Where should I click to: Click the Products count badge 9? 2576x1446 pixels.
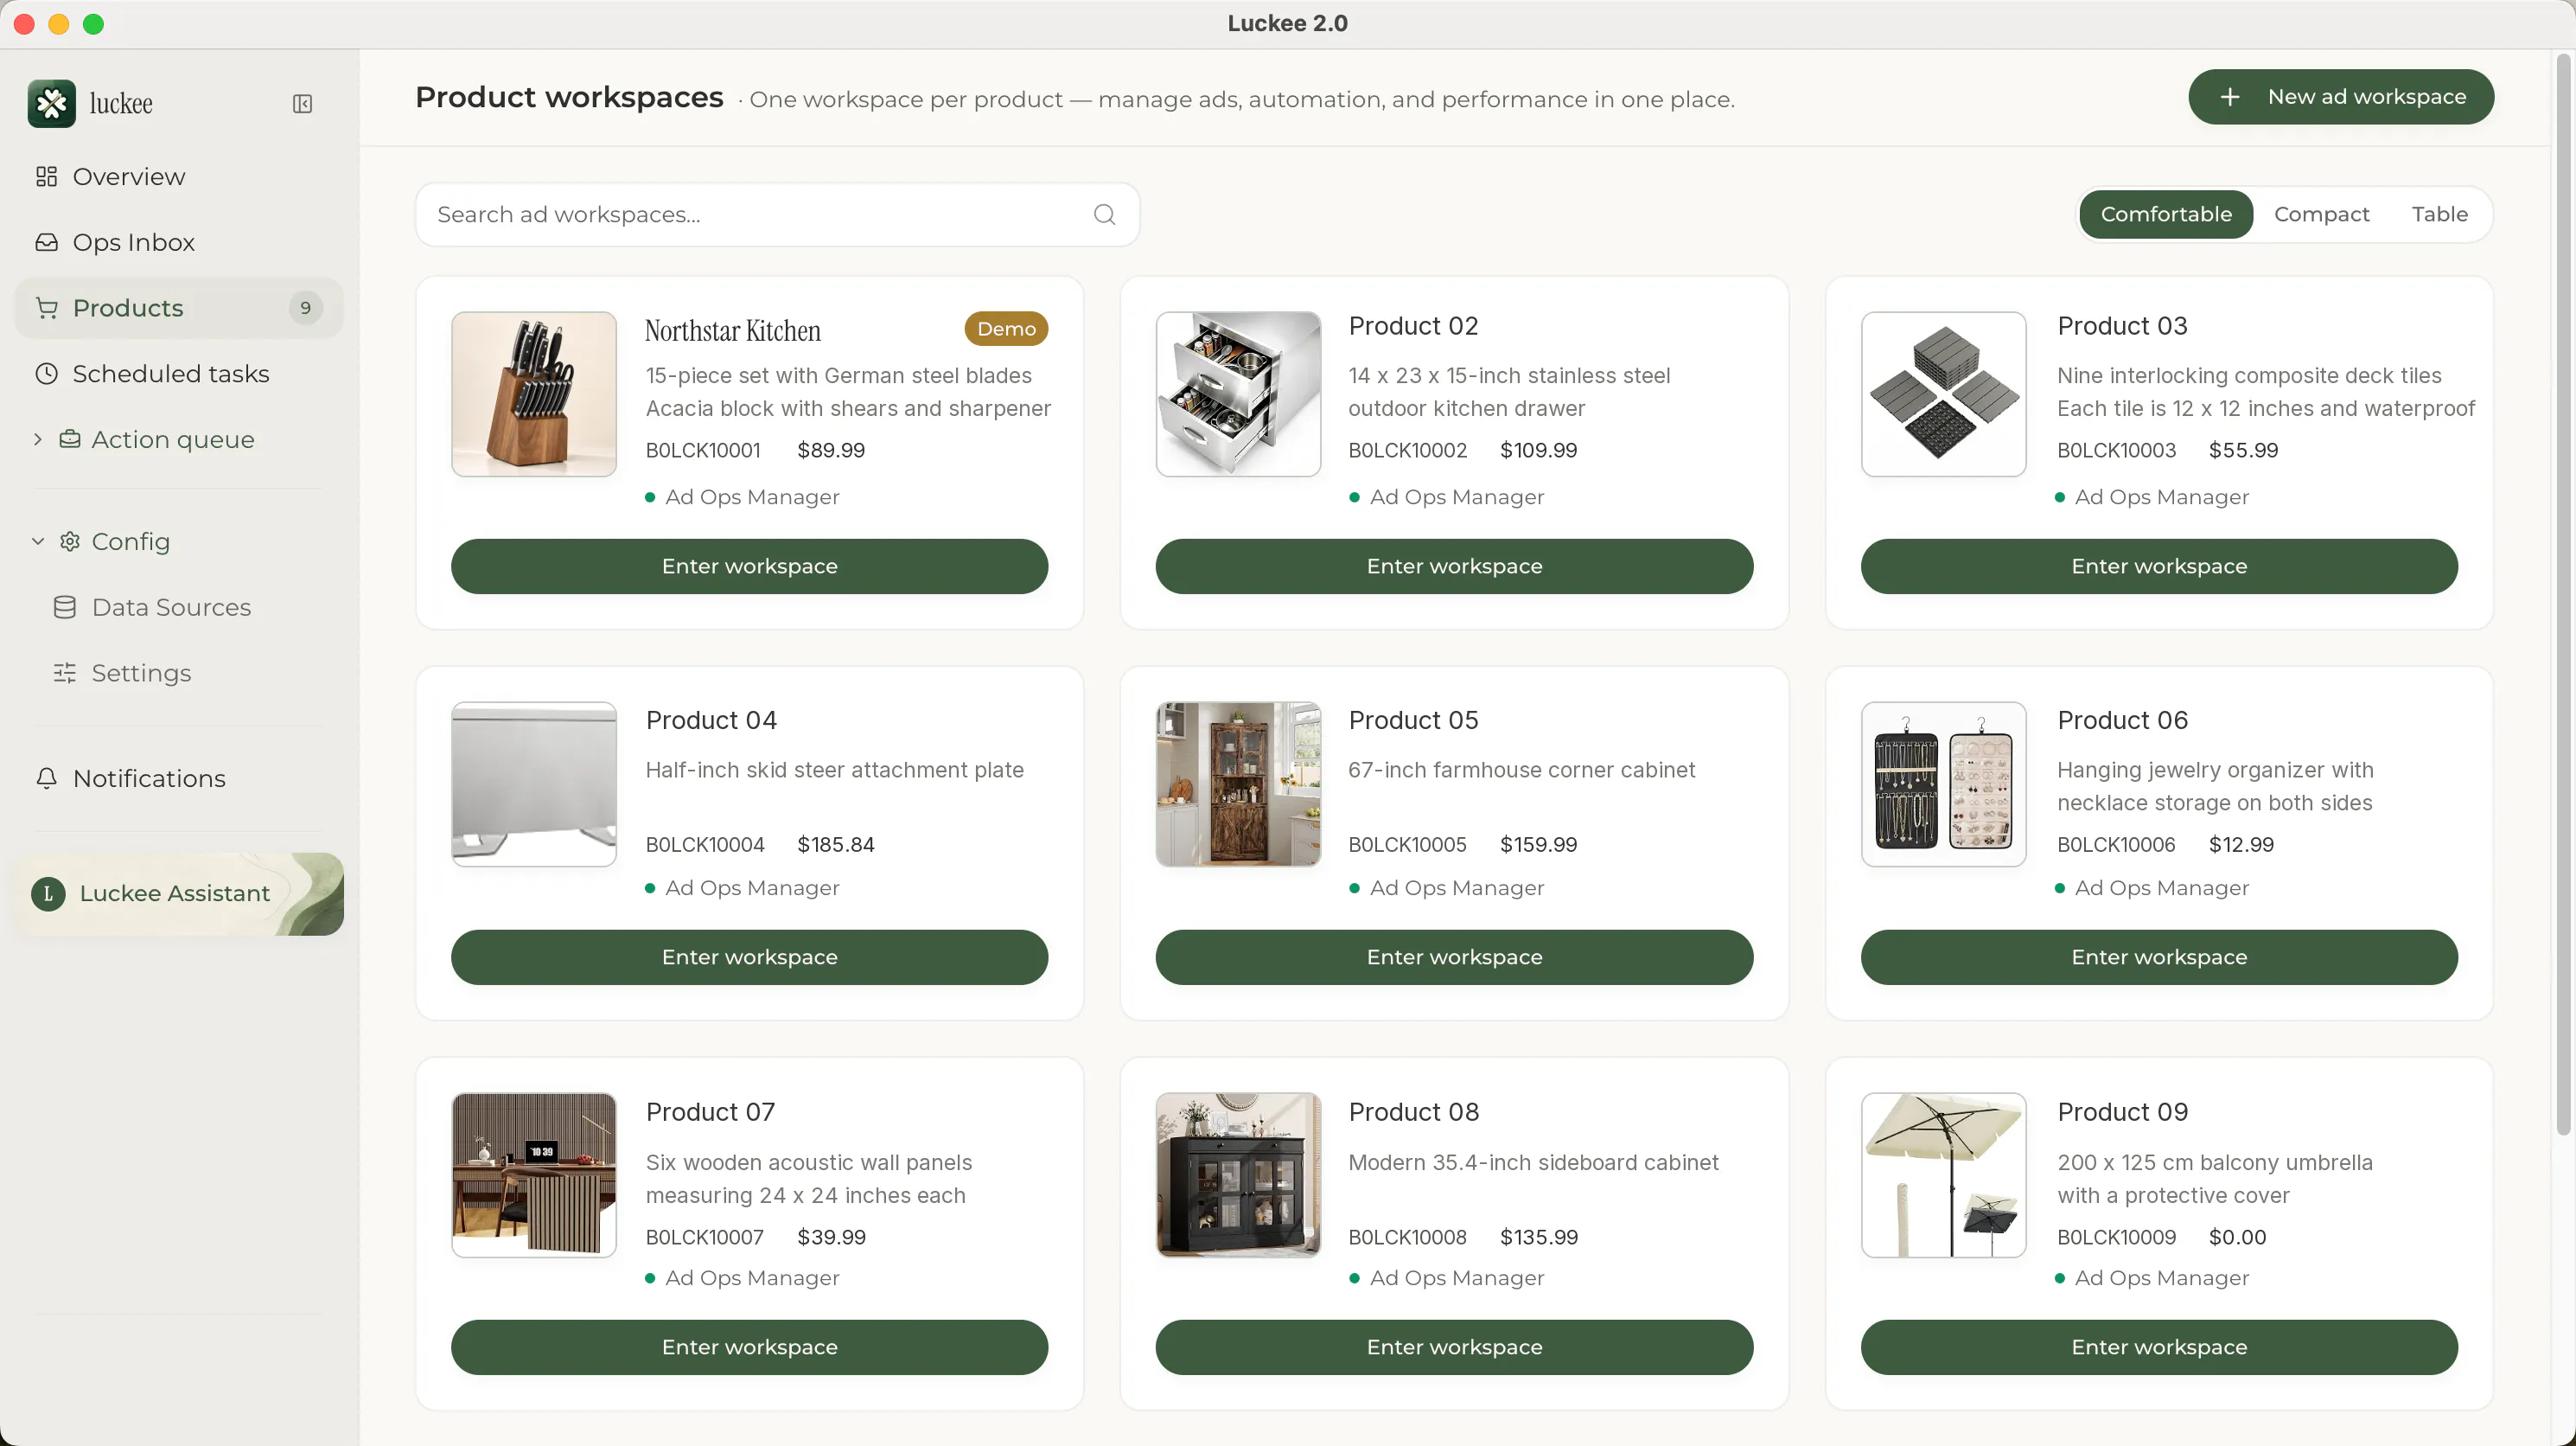[x=305, y=308]
